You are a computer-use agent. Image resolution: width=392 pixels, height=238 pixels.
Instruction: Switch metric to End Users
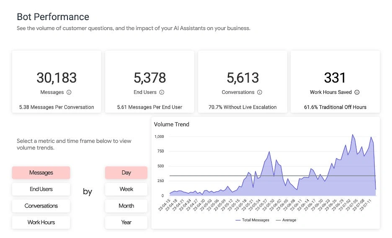[41, 189]
